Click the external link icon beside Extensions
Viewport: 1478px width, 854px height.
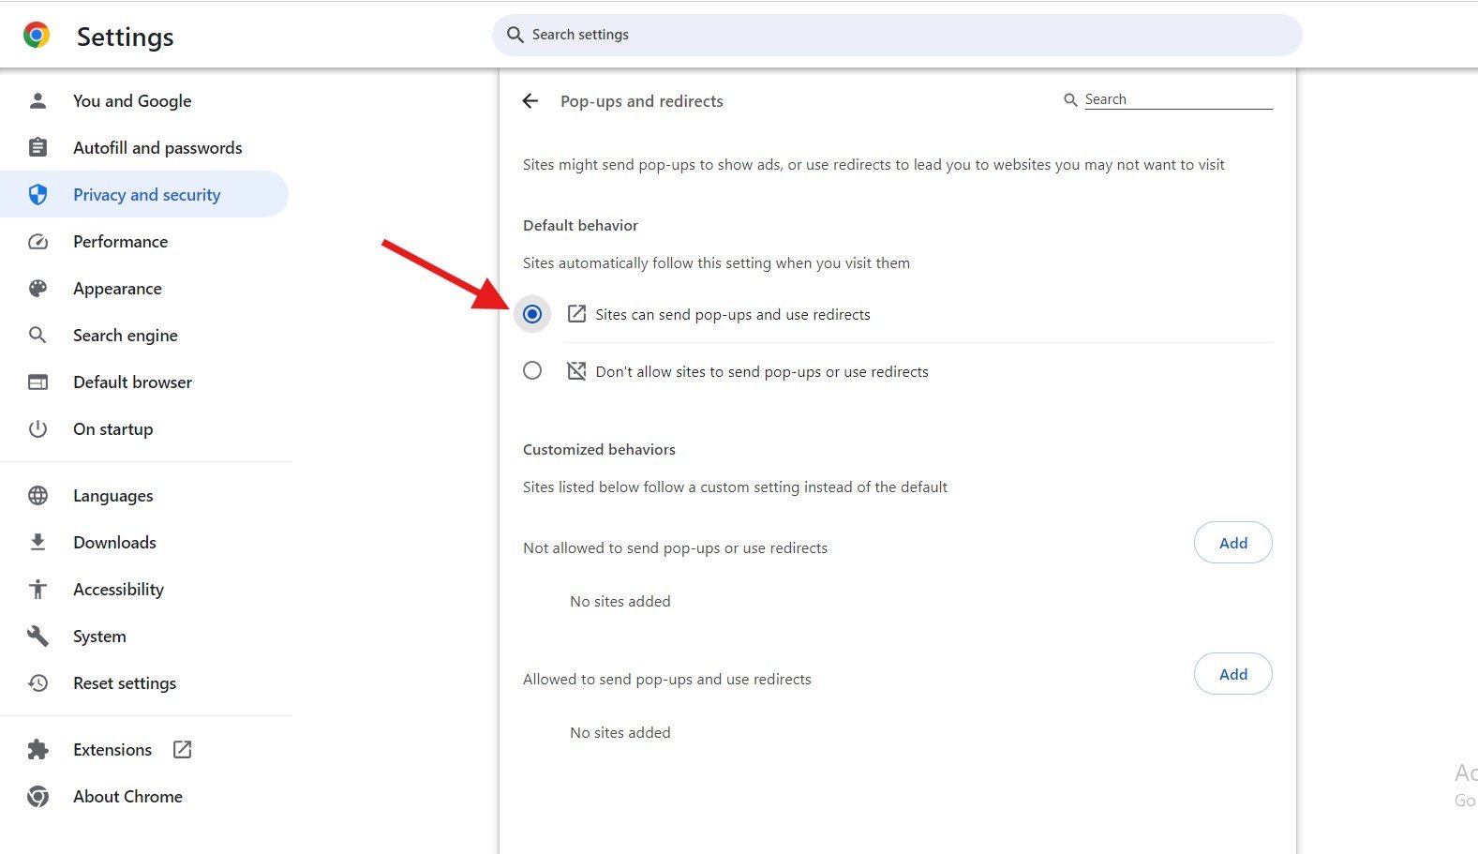(182, 749)
